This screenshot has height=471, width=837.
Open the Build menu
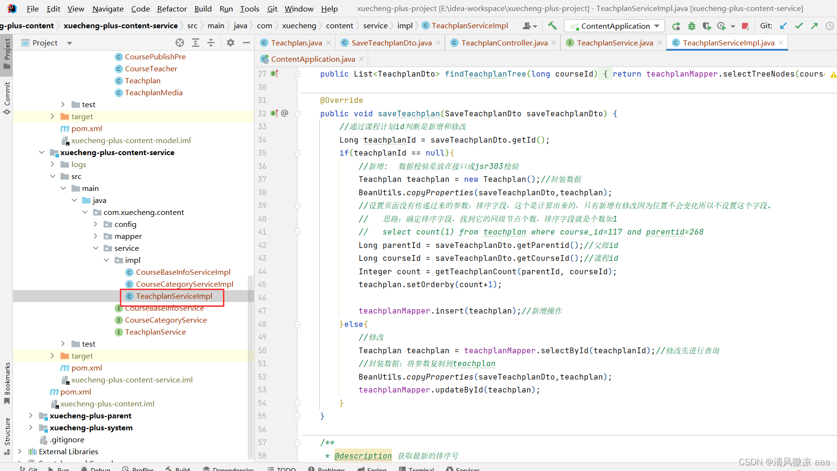click(x=203, y=9)
